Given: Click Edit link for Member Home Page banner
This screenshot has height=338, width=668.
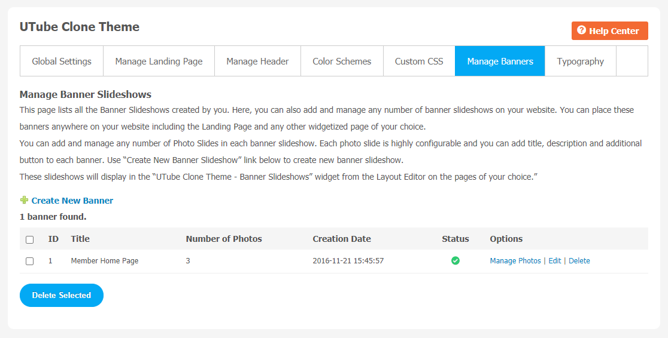Looking at the screenshot, I should point(555,260).
